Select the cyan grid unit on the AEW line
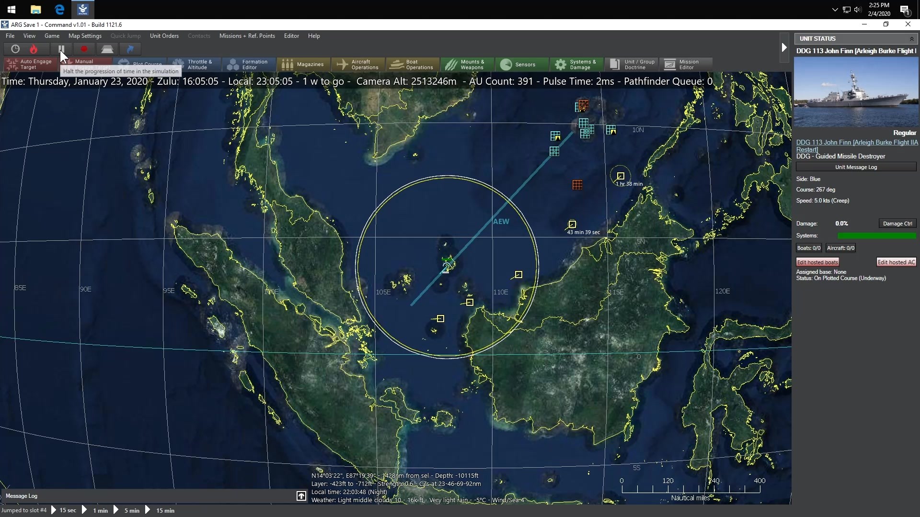The width and height of the screenshot is (920, 517). pyautogui.click(x=554, y=151)
